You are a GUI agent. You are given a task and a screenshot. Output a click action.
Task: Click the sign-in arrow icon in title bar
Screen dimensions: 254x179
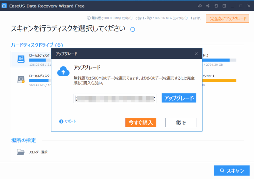216,6
